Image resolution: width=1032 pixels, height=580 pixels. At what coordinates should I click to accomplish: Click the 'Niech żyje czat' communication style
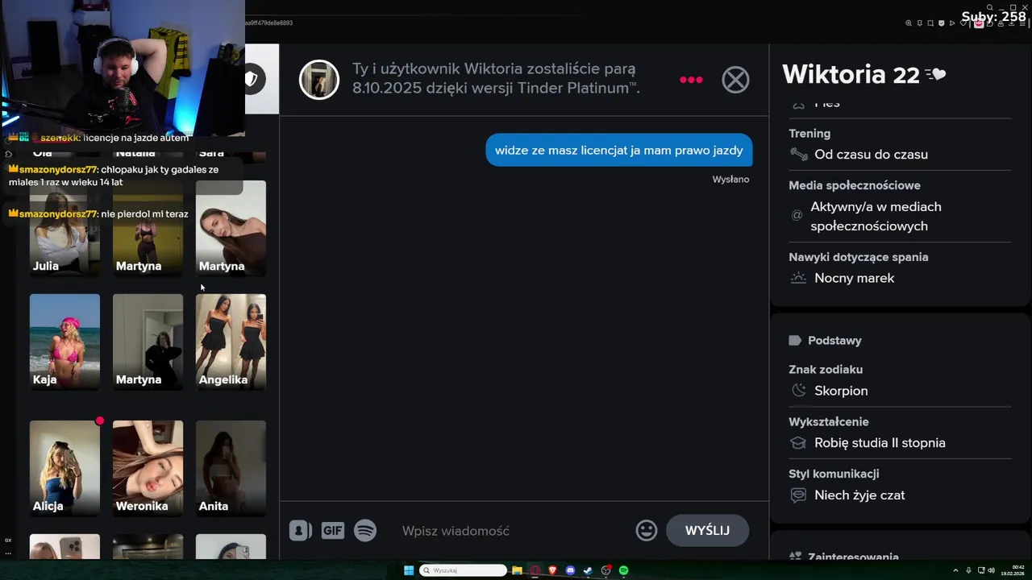click(859, 495)
